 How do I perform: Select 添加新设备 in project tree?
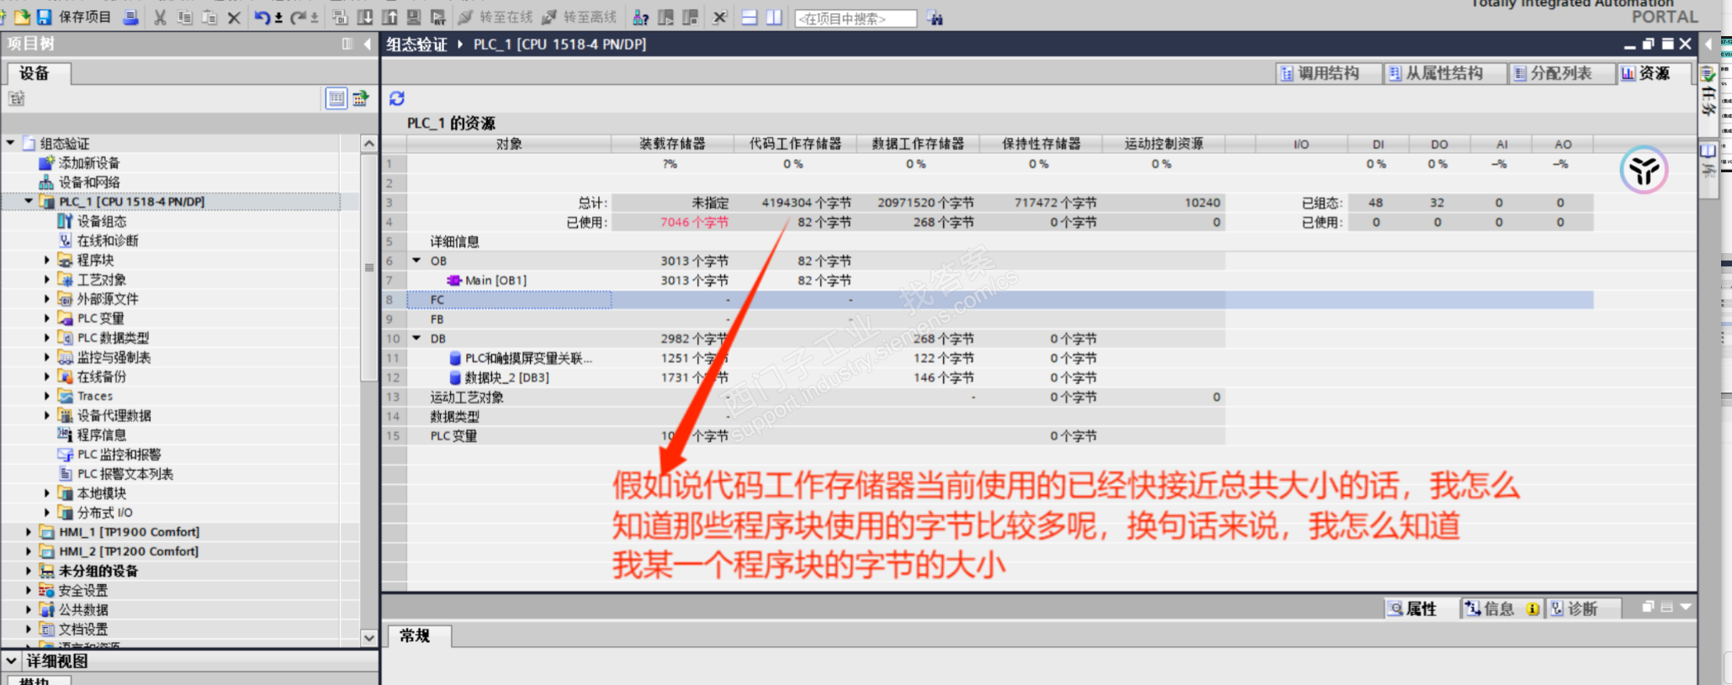[x=89, y=163]
